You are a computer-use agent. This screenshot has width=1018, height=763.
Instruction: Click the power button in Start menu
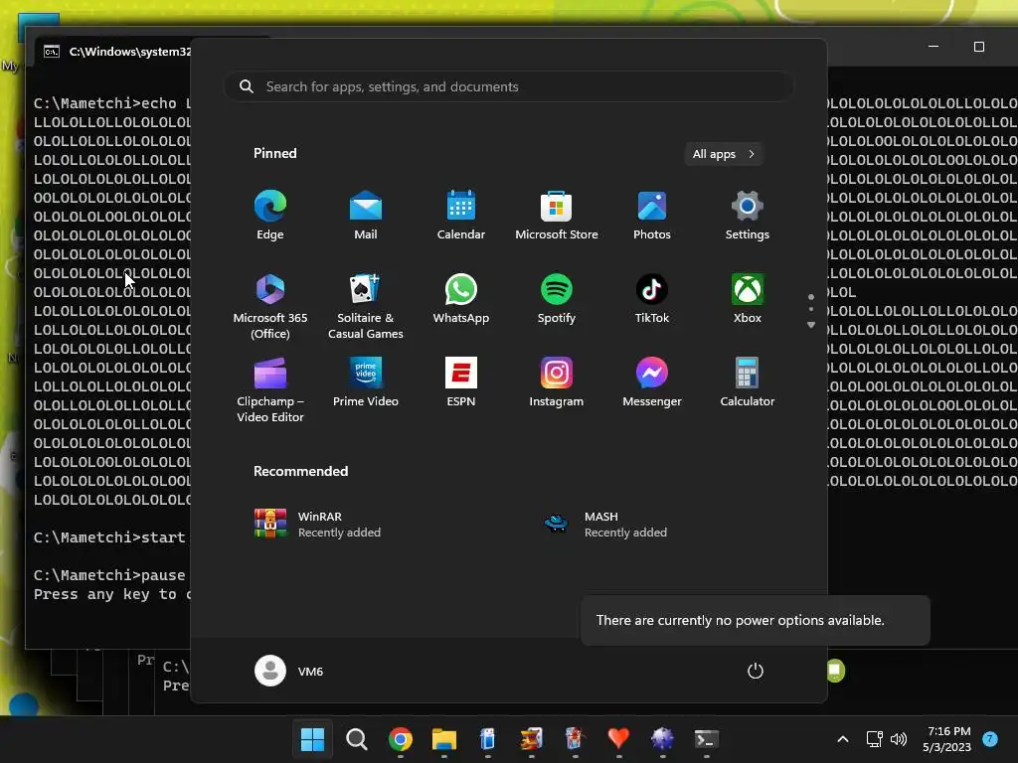coord(756,671)
